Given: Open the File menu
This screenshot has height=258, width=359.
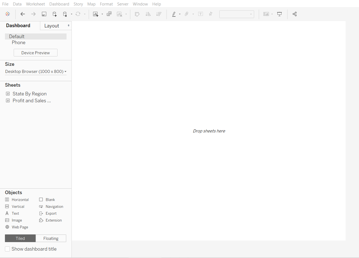Looking at the screenshot, I should (x=5, y=4).
